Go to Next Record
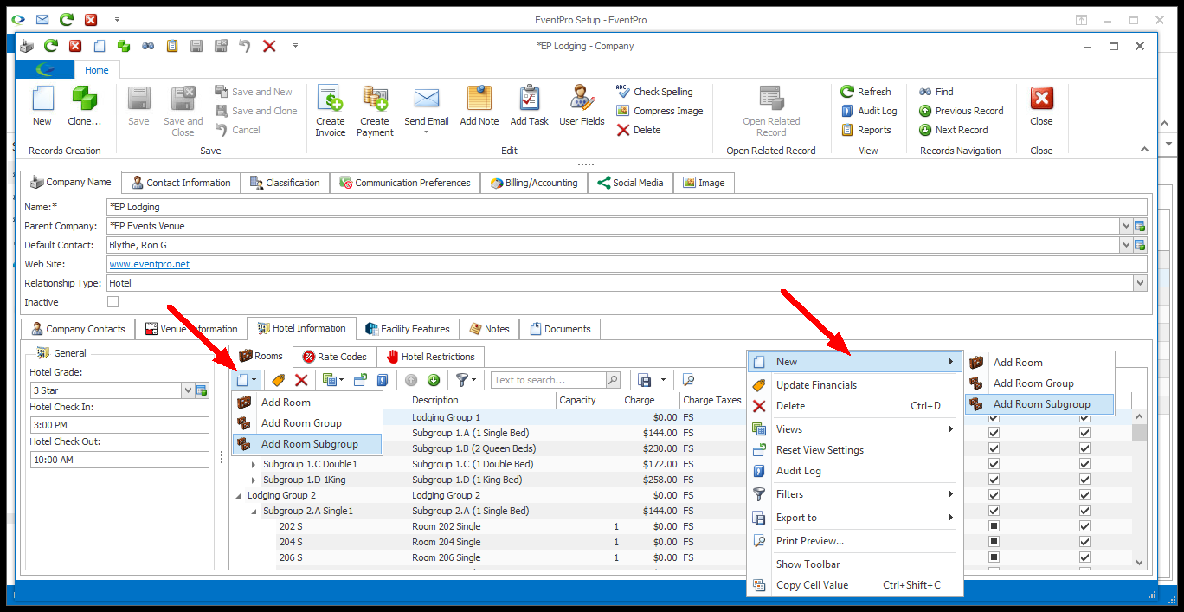The height and width of the screenshot is (612, 1184). pos(953,130)
